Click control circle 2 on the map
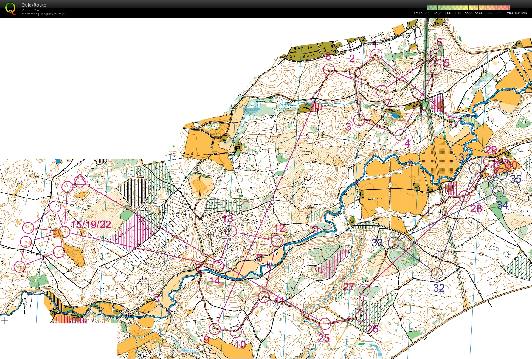This screenshot has height=359, width=532. pyautogui.click(x=355, y=72)
